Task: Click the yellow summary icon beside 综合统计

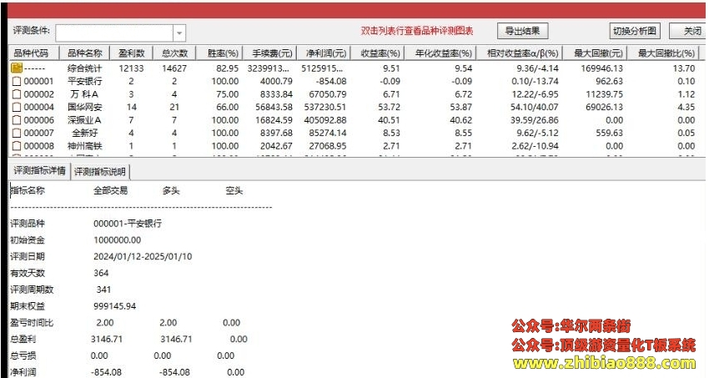Action: (x=17, y=68)
